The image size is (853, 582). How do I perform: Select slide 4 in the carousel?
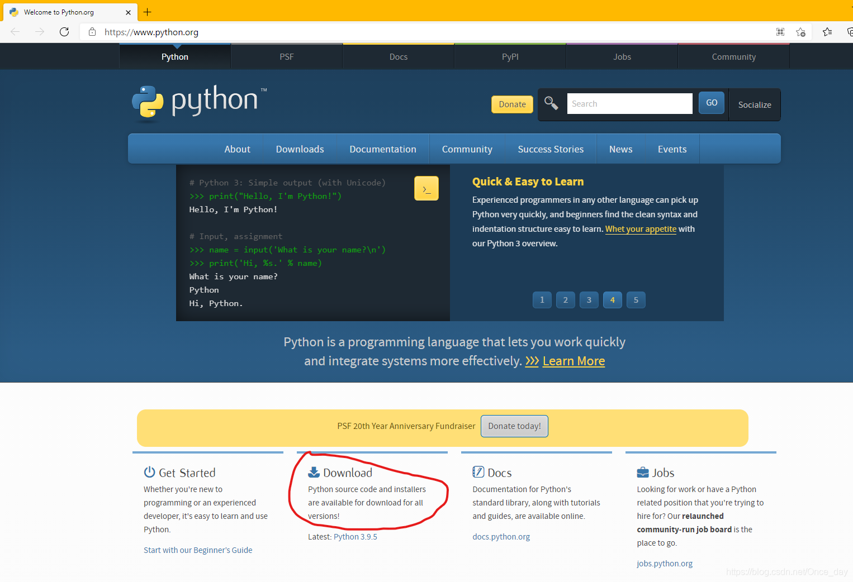(x=613, y=300)
